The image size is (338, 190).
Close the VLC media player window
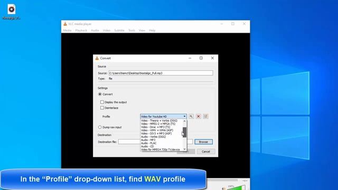coord(244,24)
